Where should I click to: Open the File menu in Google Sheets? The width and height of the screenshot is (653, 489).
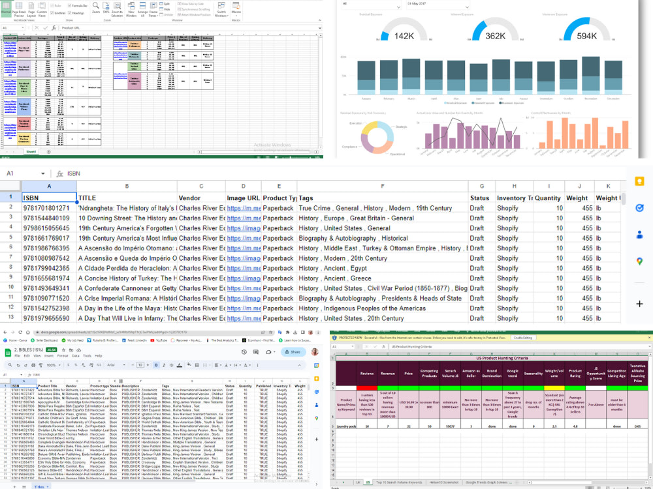click(x=17, y=356)
